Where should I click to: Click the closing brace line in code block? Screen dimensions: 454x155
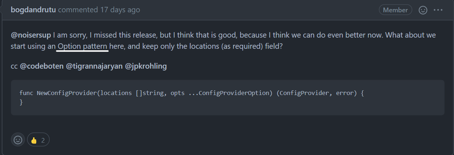[x=21, y=102]
